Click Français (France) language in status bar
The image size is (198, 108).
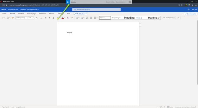coord(20,107)
